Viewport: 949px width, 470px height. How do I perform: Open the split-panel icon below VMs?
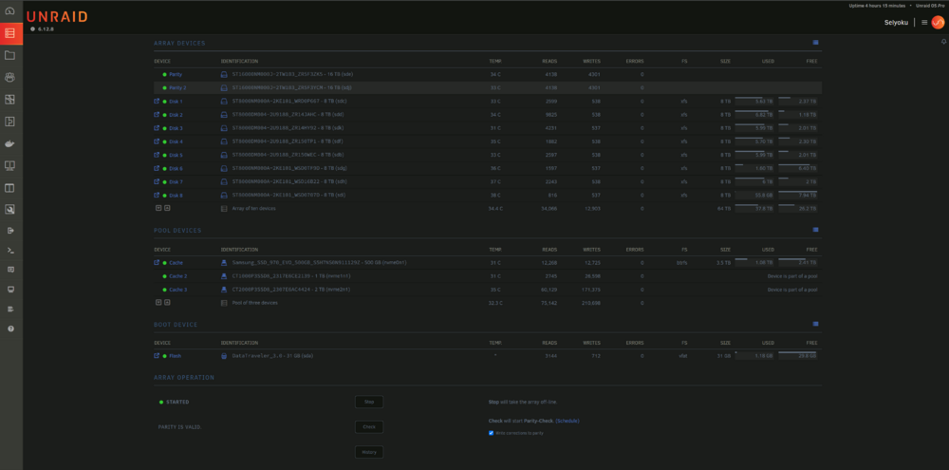point(9,188)
